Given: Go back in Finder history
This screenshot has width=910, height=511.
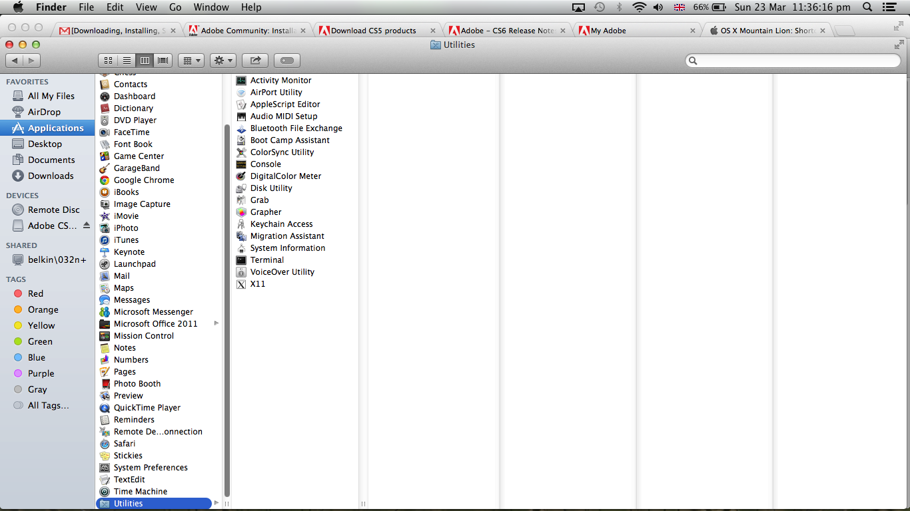Looking at the screenshot, I should (15, 61).
